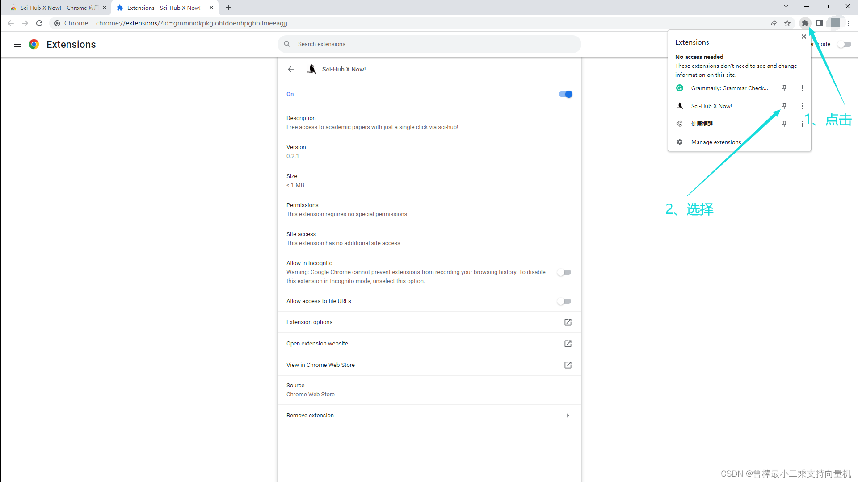Screen dimensions: 858x482
Task: Enable Allow in Incognito
Action: tap(564, 272)
